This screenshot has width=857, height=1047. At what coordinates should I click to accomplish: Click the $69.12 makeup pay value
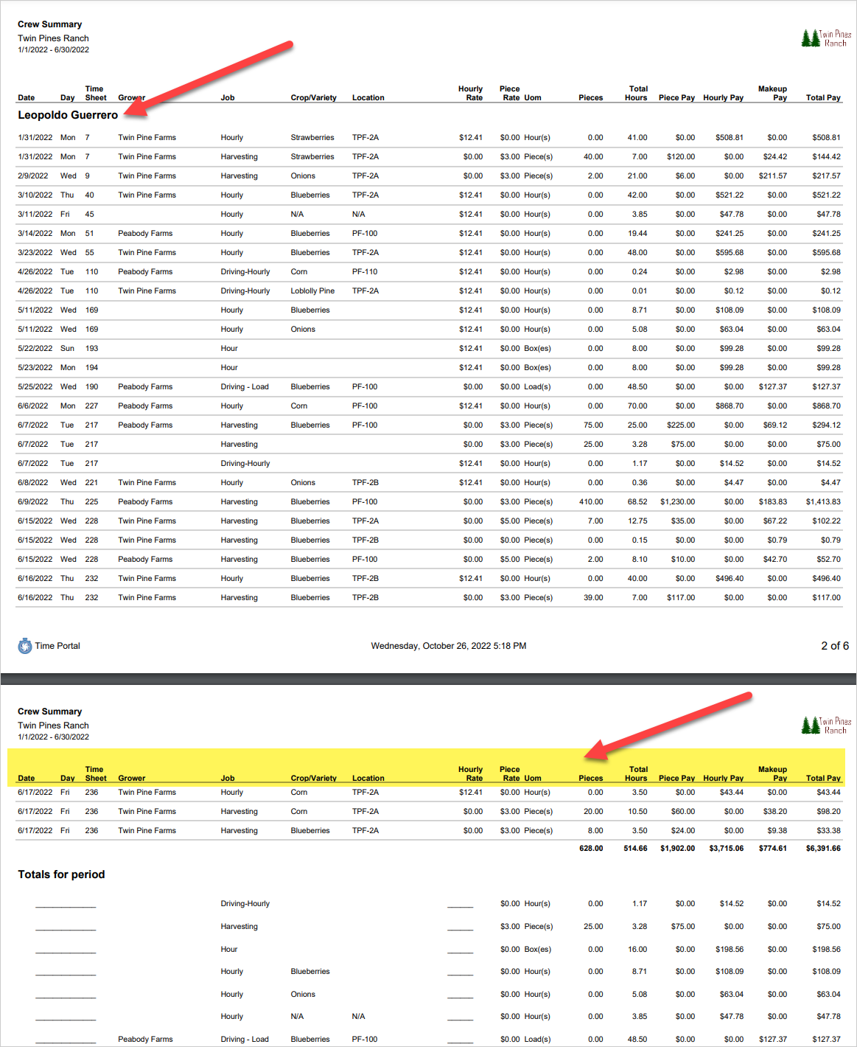[x=775, y=425]
